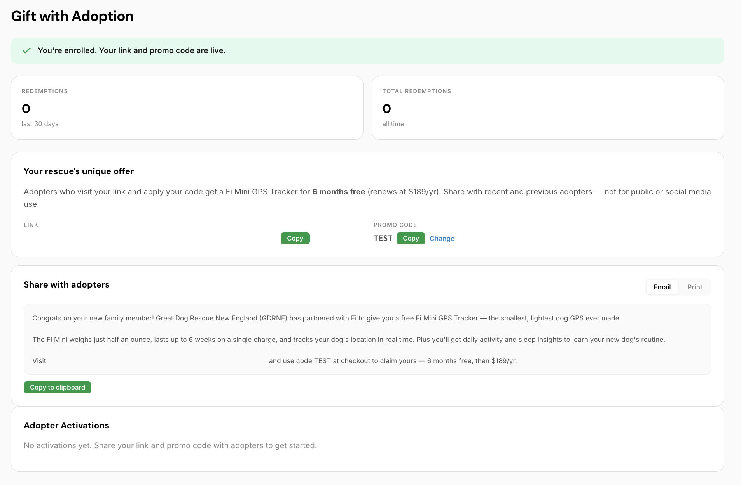Click Your rescue's unique offer heading
This screenshot has height=485, width=741.
[79, 171]
